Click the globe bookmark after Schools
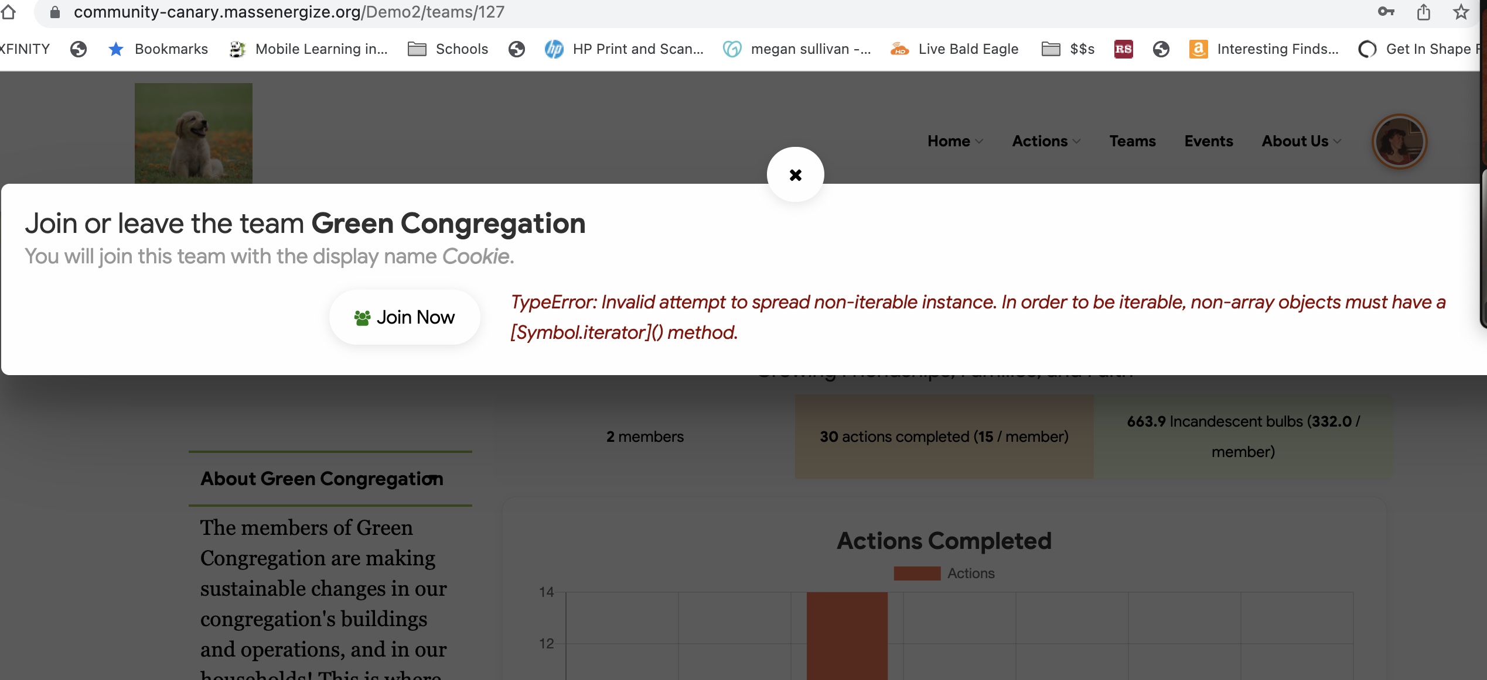 pos(517,49)
